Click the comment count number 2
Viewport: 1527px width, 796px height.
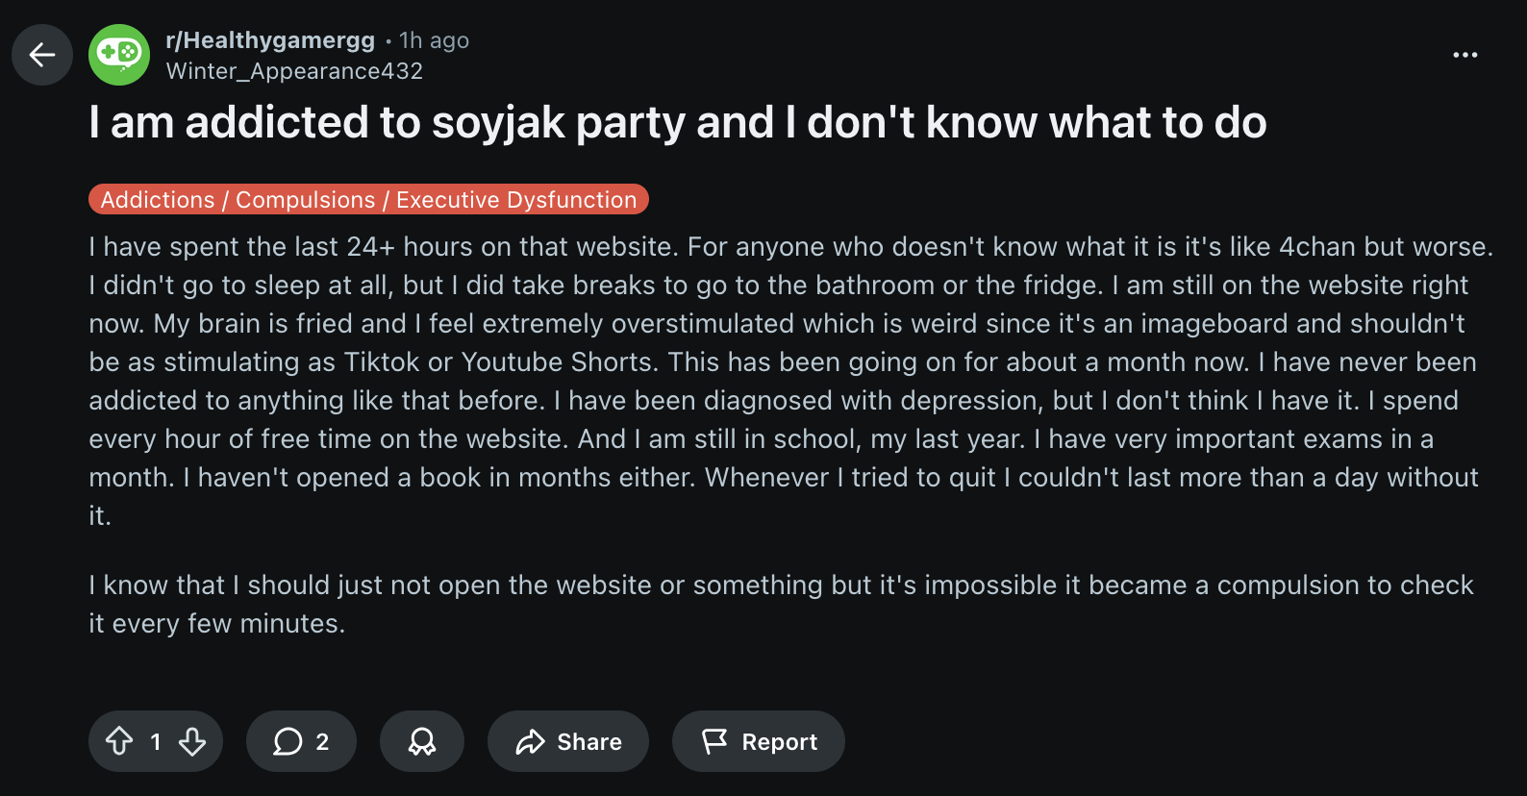(322, 742)
